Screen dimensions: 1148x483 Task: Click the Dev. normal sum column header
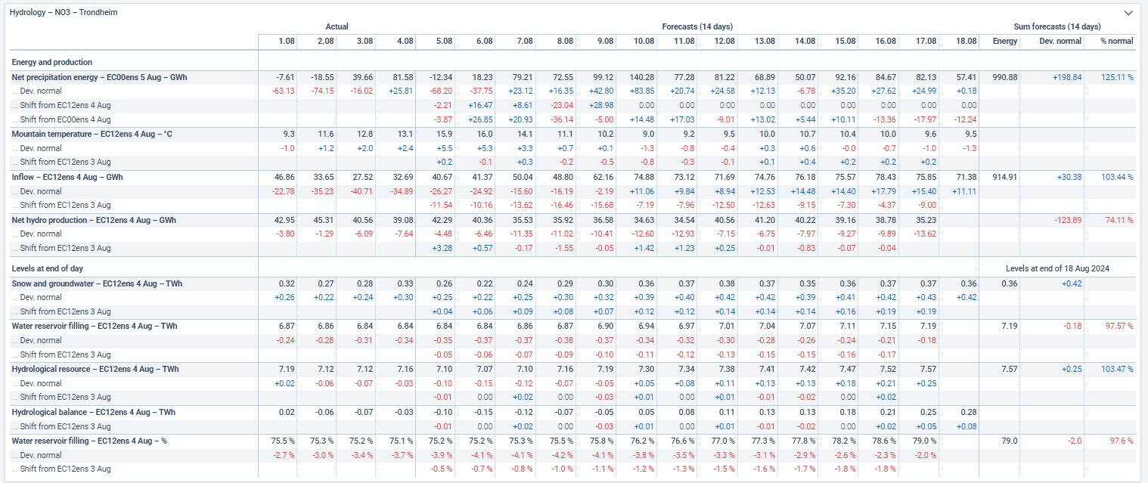click(1060, 41)
